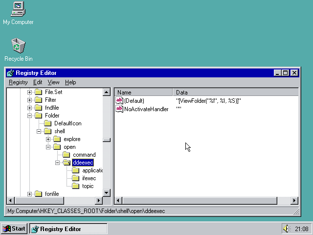313x235 pixels.
Task: Click the (Default) string value icon
Action: point(119,100)
